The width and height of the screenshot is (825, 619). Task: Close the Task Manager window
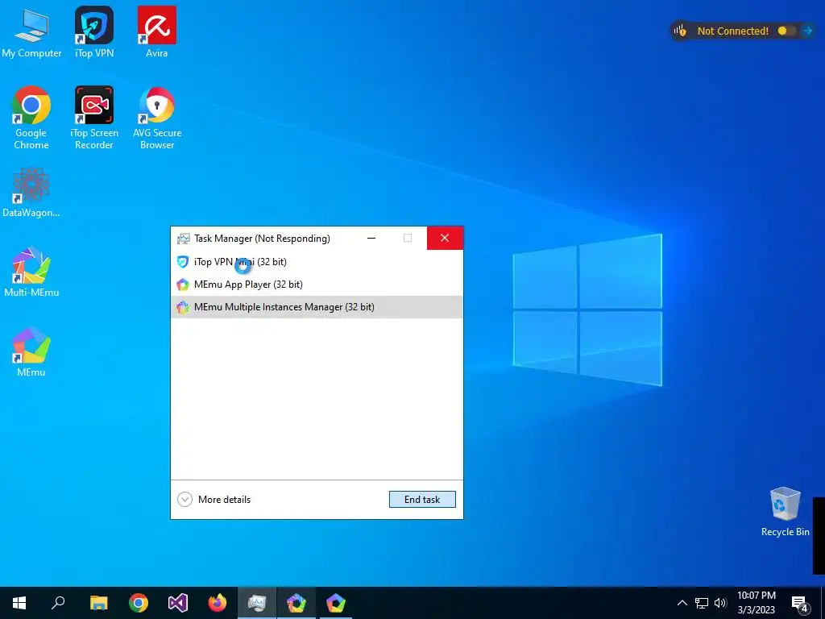pyautogui.click(x=445, y=238)
